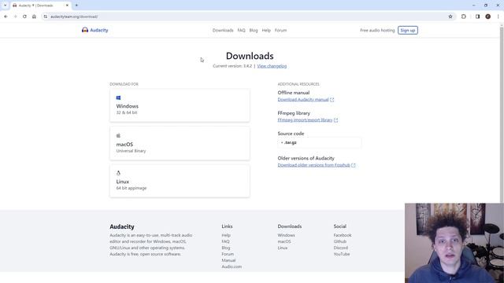The height and width of the screenshot is (283, 504).
Task: Open the footer FAQ link
Action: [226, 241]
